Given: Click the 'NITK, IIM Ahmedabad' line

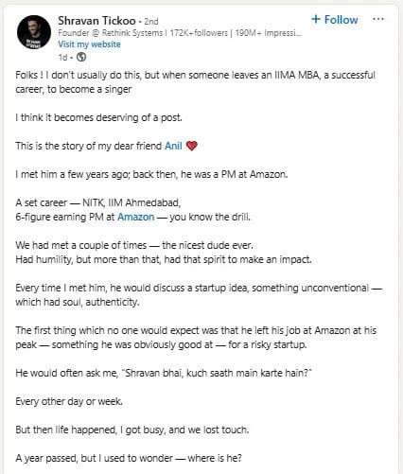Looking at the screenshot, I should coord(98,202).
